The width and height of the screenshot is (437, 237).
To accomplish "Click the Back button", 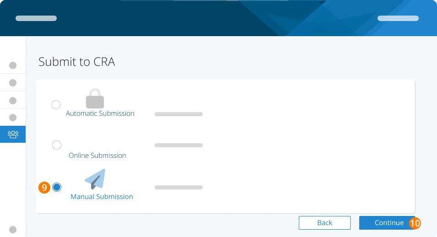I will point(325,223).
